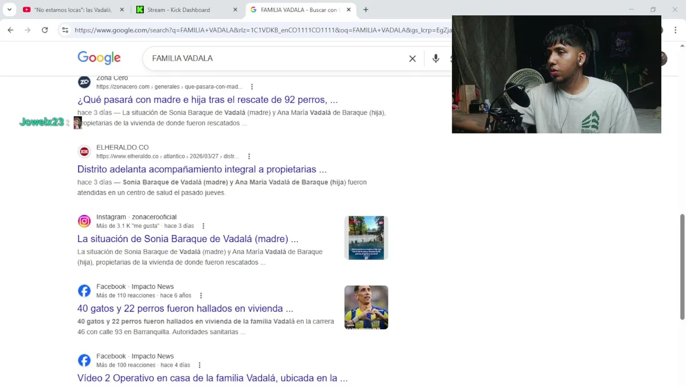Open the tab search dropdown arrow
The image size is (686, 386).
tap(9, 10)
